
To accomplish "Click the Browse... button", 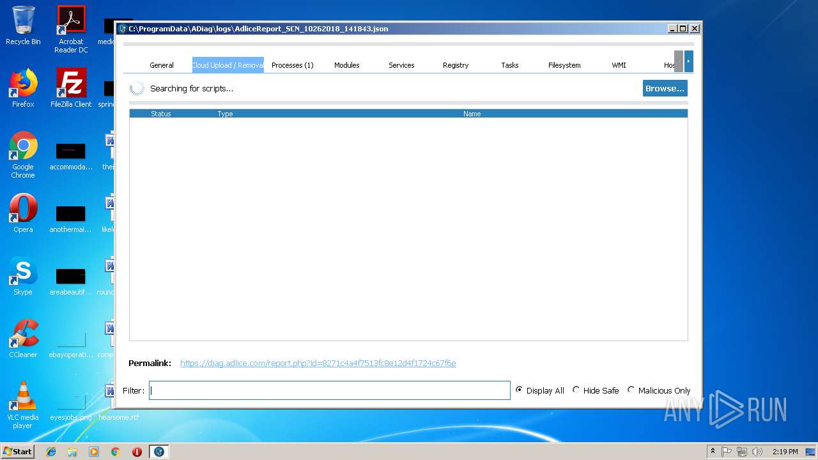I will 665,88.
